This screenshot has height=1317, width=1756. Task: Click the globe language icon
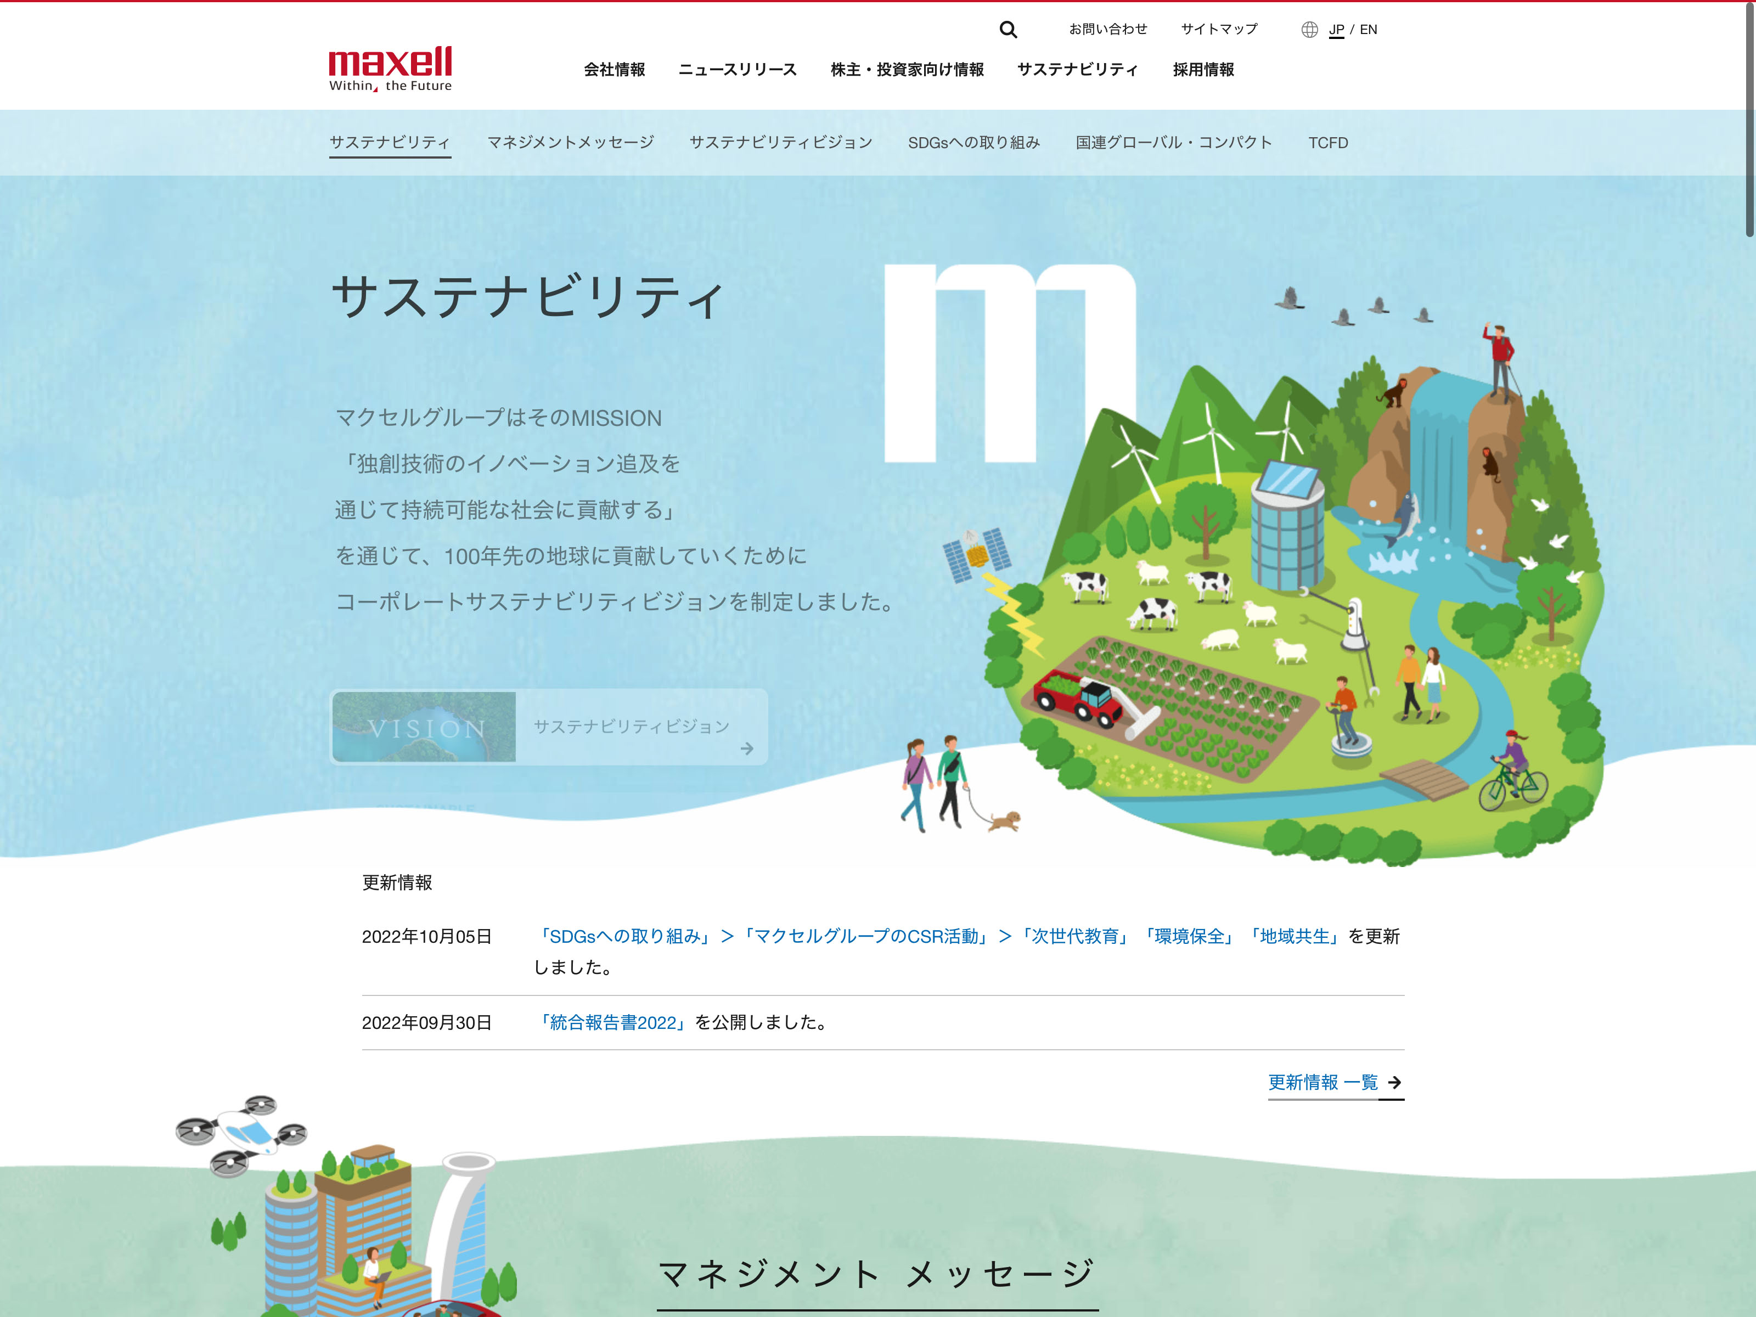1309,30
